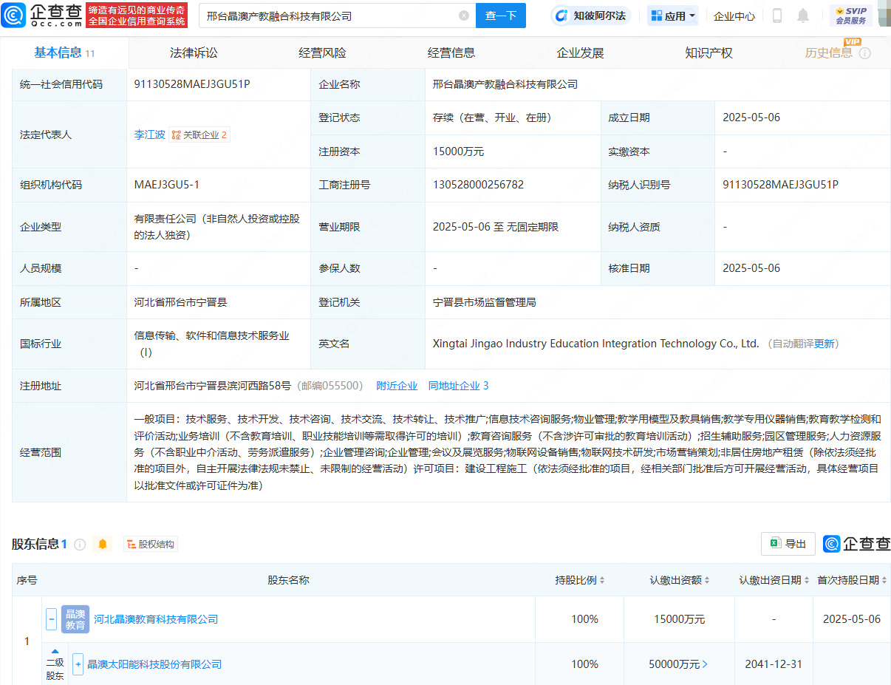Switch to 企业发展 tab
891x685 pixels.
click(x=580, y=52)
